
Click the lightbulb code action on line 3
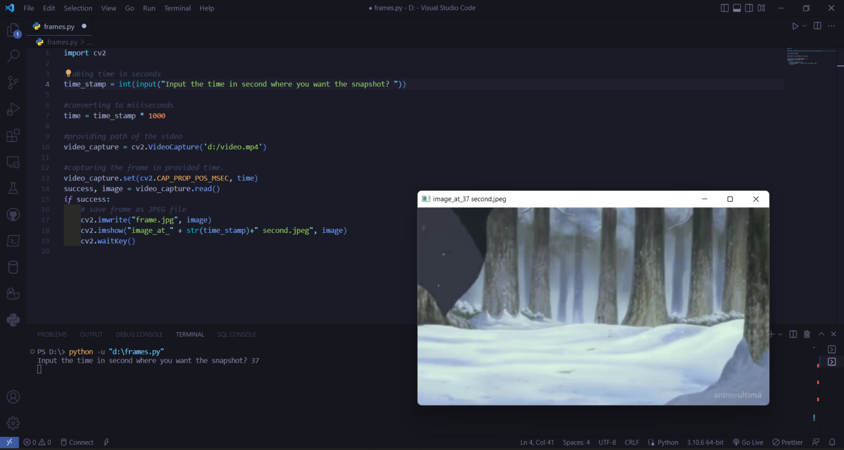click(x=68, y=73)
